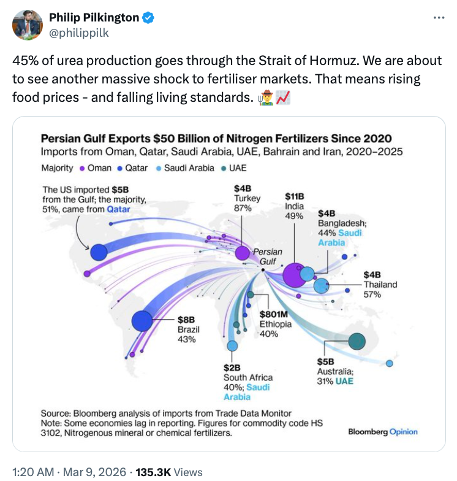Click the South Africa light-blue bubble
Image resolution: width=457 pixels, height=481 pixels.
[232, 347]
